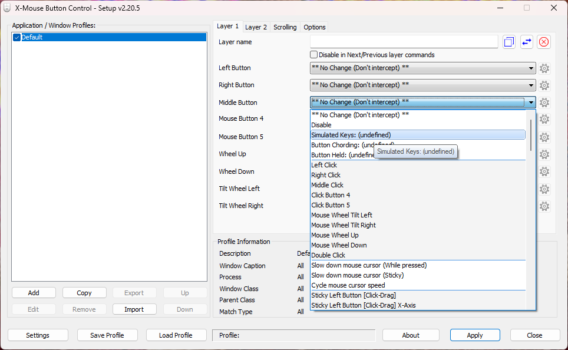Expand the Right Button dropdown
This screenshot has width=568, height=350.
click(x=531, y=85)
